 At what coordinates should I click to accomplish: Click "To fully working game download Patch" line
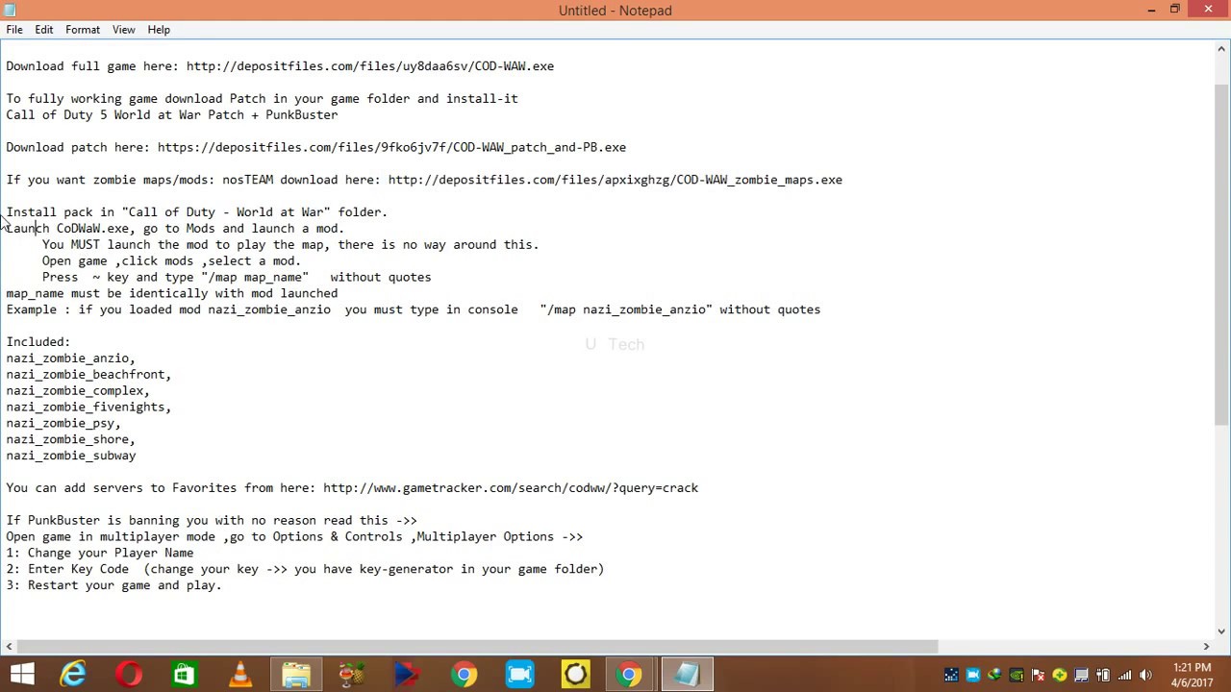pyautogui.click(x=263, y=99)
